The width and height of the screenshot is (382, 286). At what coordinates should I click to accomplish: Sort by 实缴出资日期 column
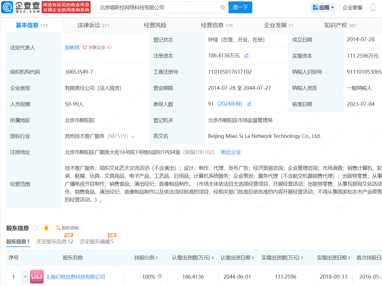point(349,258)
